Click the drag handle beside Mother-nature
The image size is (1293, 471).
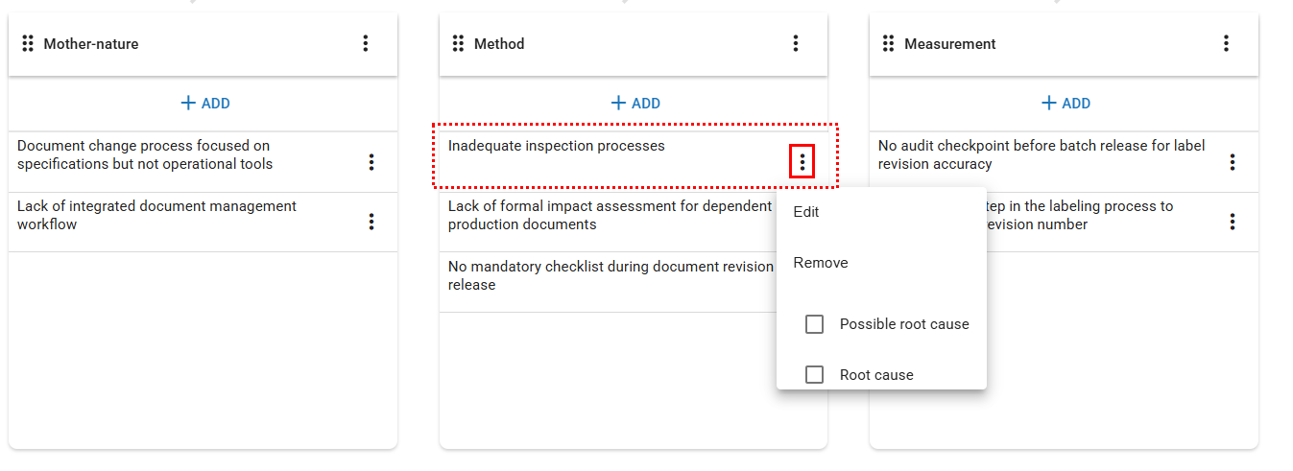[28, 43]
